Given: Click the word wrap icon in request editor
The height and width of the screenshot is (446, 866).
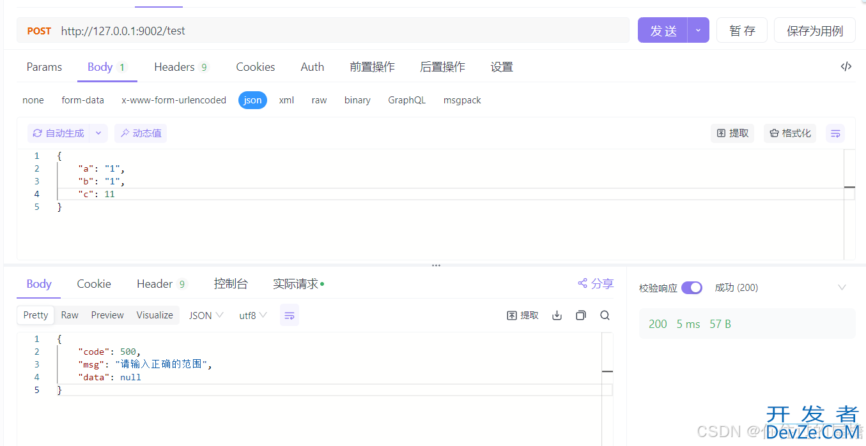Looking at the screenshot, I should (835, 133).
